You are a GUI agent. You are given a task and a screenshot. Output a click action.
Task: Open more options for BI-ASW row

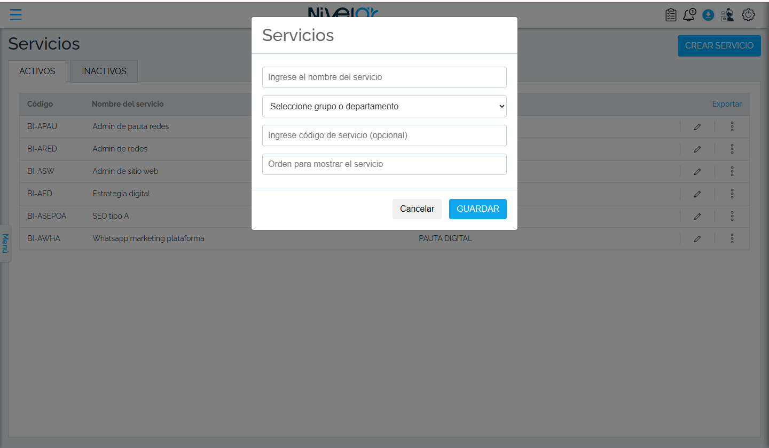pyautogui.click(x=732, y=171)
